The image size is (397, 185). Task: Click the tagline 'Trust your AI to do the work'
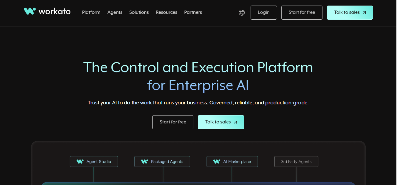point(198,103)
